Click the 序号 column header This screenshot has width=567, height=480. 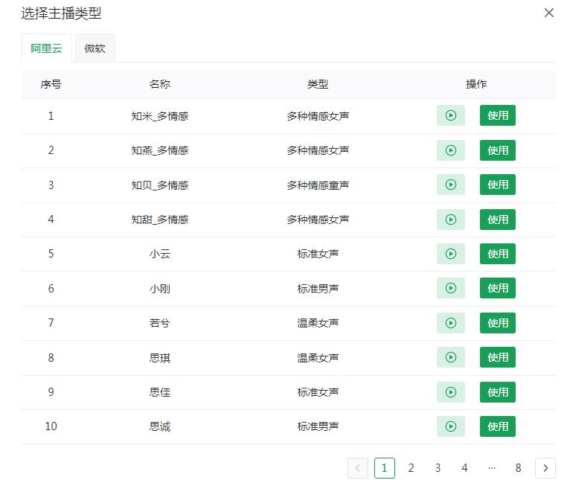pyautogui.click(x=51, y=84)
